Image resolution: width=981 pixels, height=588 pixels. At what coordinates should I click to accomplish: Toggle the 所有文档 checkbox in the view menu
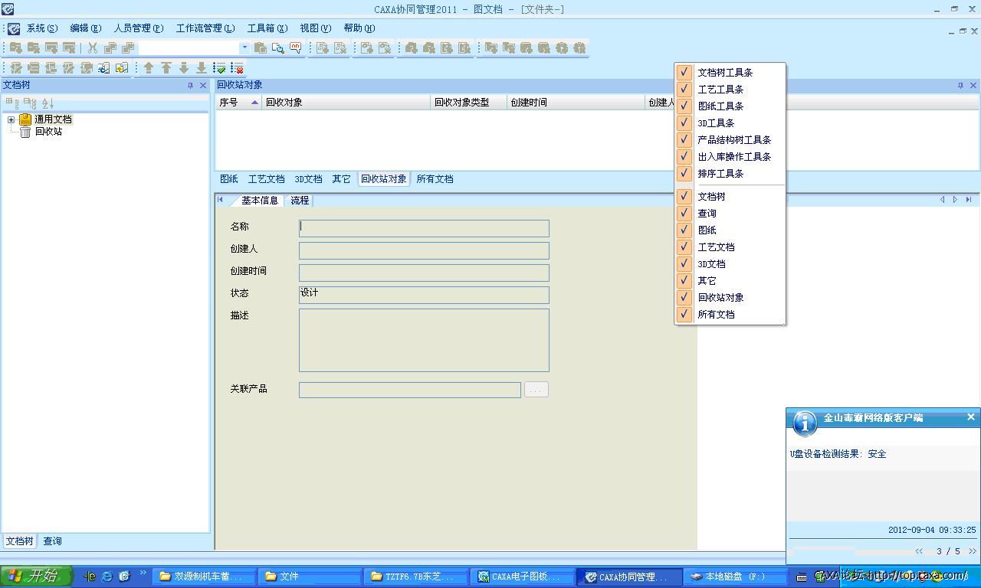(x=684, y=315)
